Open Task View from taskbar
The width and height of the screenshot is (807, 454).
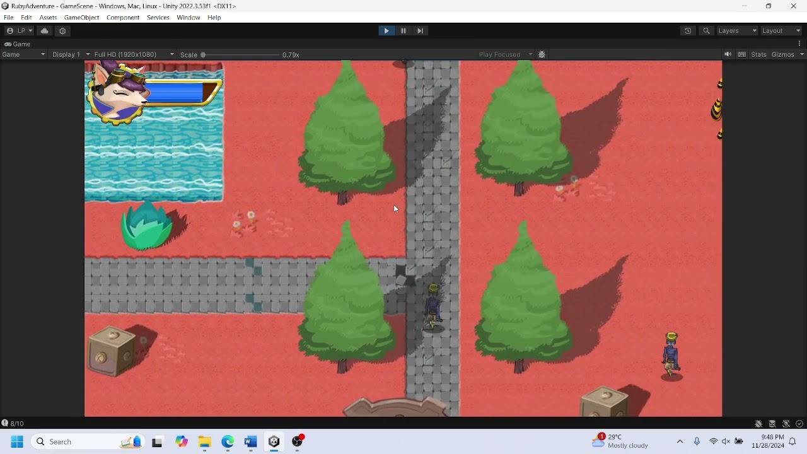click(157, 442)
